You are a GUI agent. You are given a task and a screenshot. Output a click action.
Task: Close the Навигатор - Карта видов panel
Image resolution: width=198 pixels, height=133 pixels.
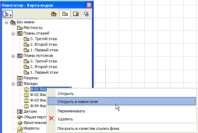(x=89, y=5)
